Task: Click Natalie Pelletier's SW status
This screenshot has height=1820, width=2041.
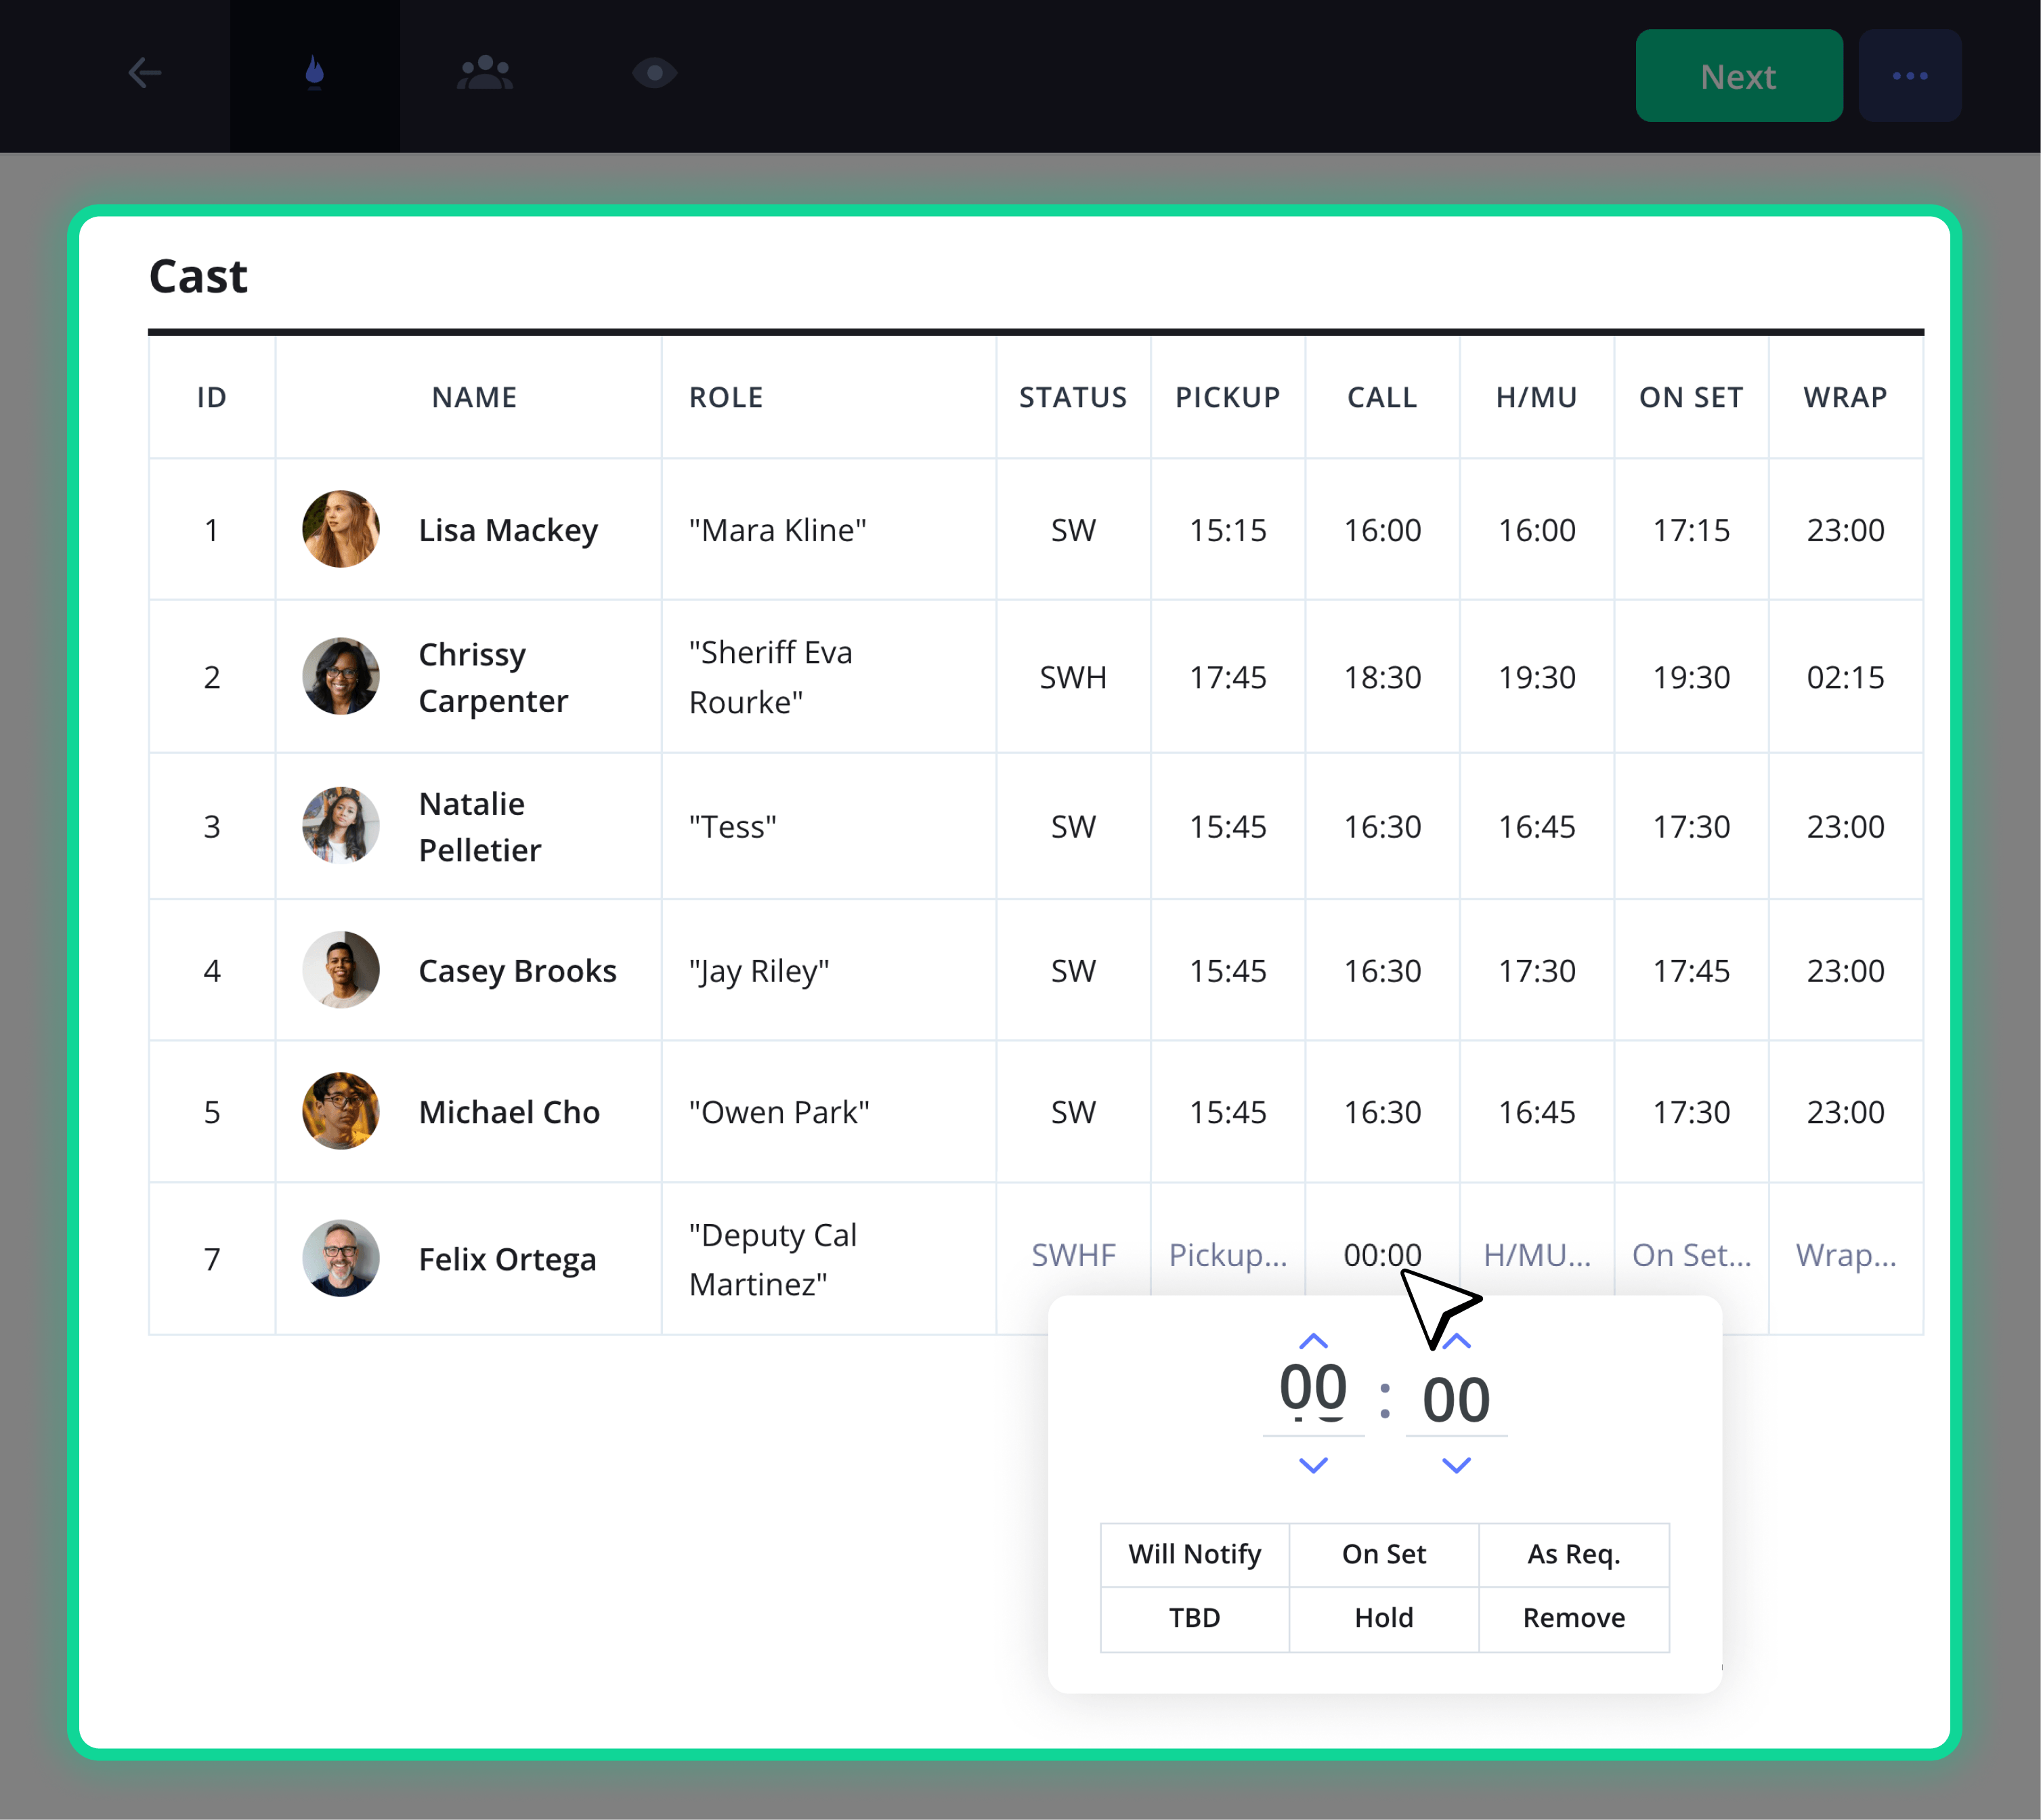Action: click(1073, 827)
